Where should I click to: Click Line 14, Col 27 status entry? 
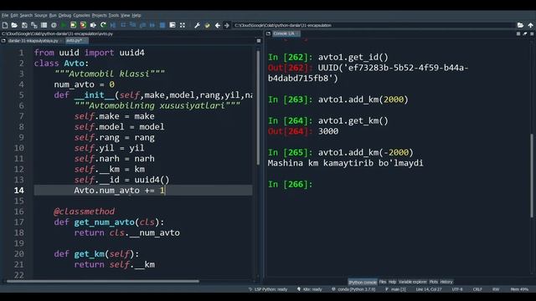pos(429,289)
